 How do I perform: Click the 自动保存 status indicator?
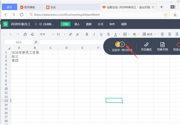pyautogui.click(x=47, y=24)
